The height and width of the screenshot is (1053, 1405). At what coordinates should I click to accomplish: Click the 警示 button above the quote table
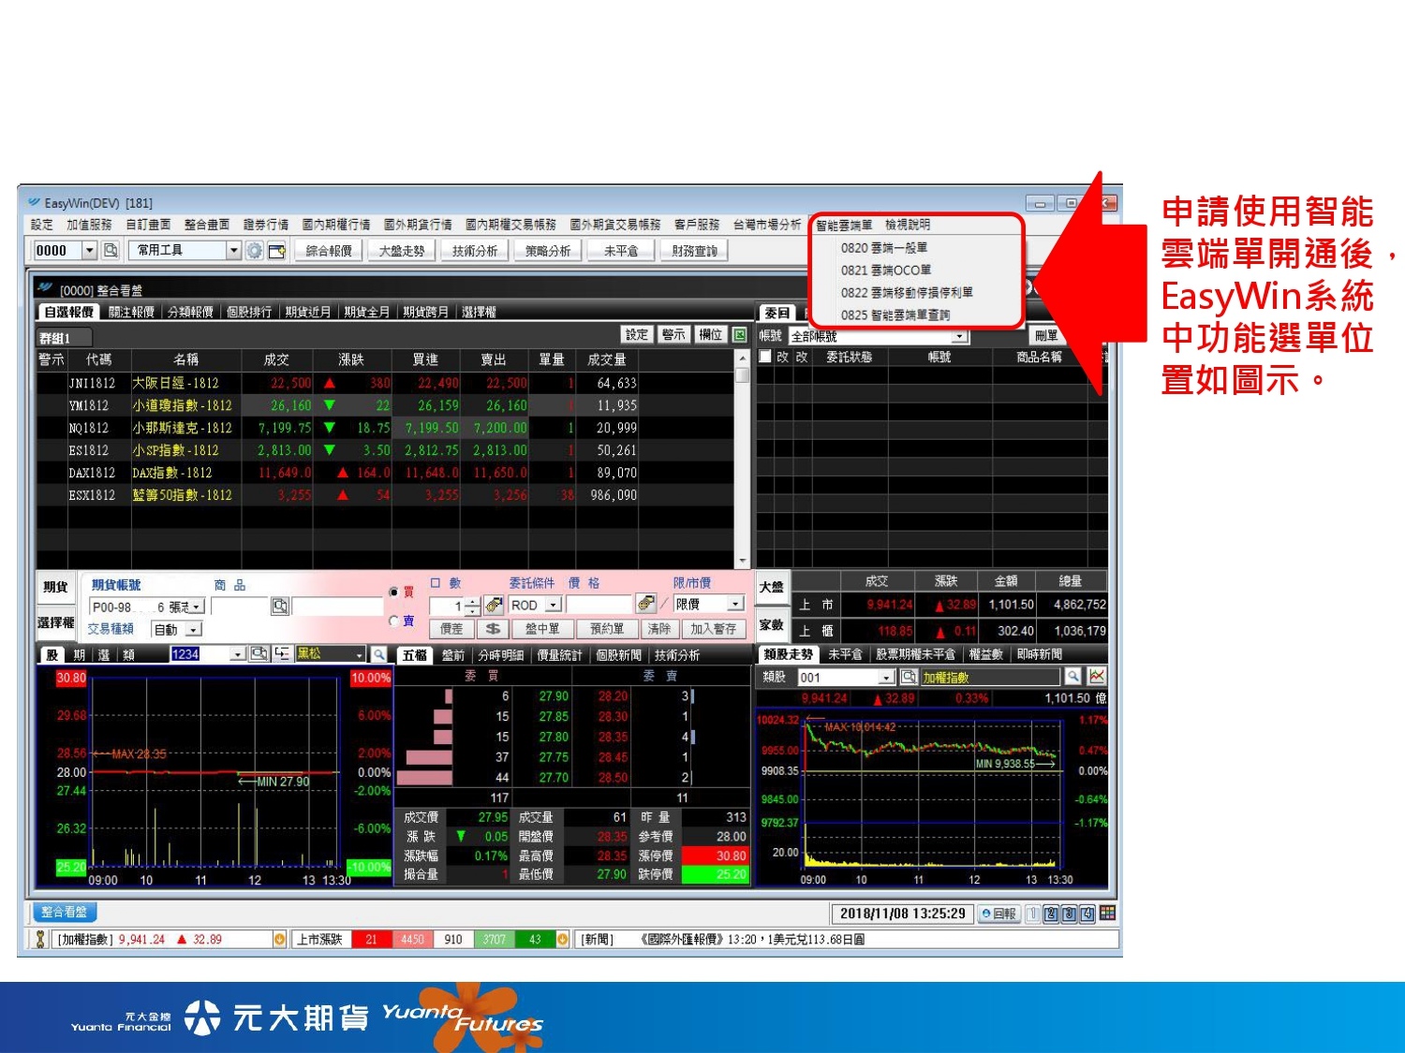click(x=673, y=334)
